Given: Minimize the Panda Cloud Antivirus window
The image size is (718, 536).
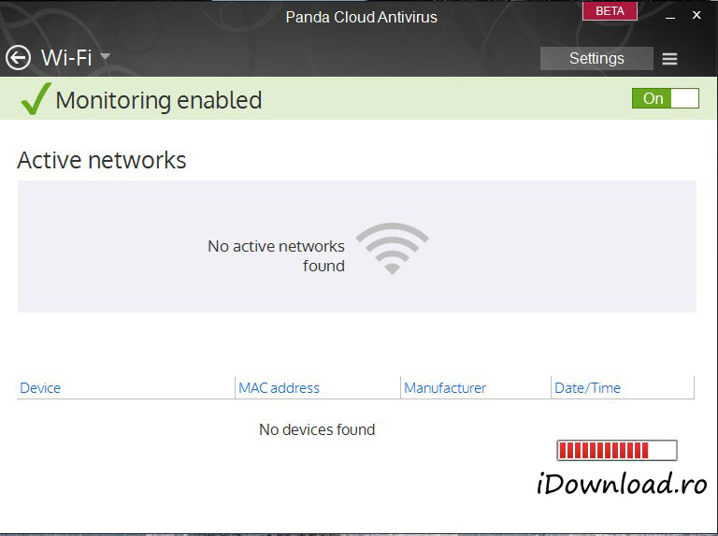Looking at the screenshot, I should coord(670,17).
